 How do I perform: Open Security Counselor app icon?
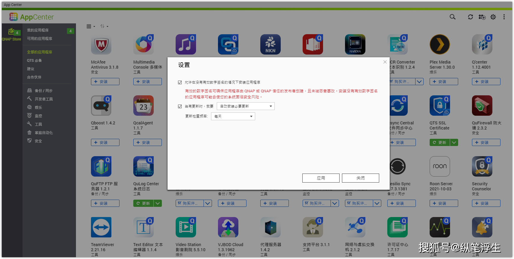pos(482,166)
